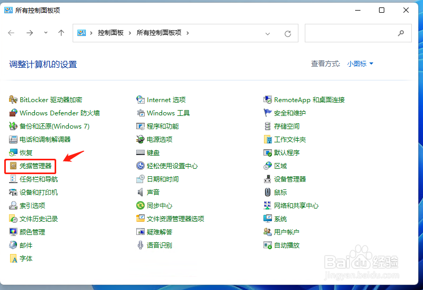This screenshot has height=290, width=423.
Task: Open the 凭据管理器 safe icon
Action: pyautogui.click(x=13, y=166)
